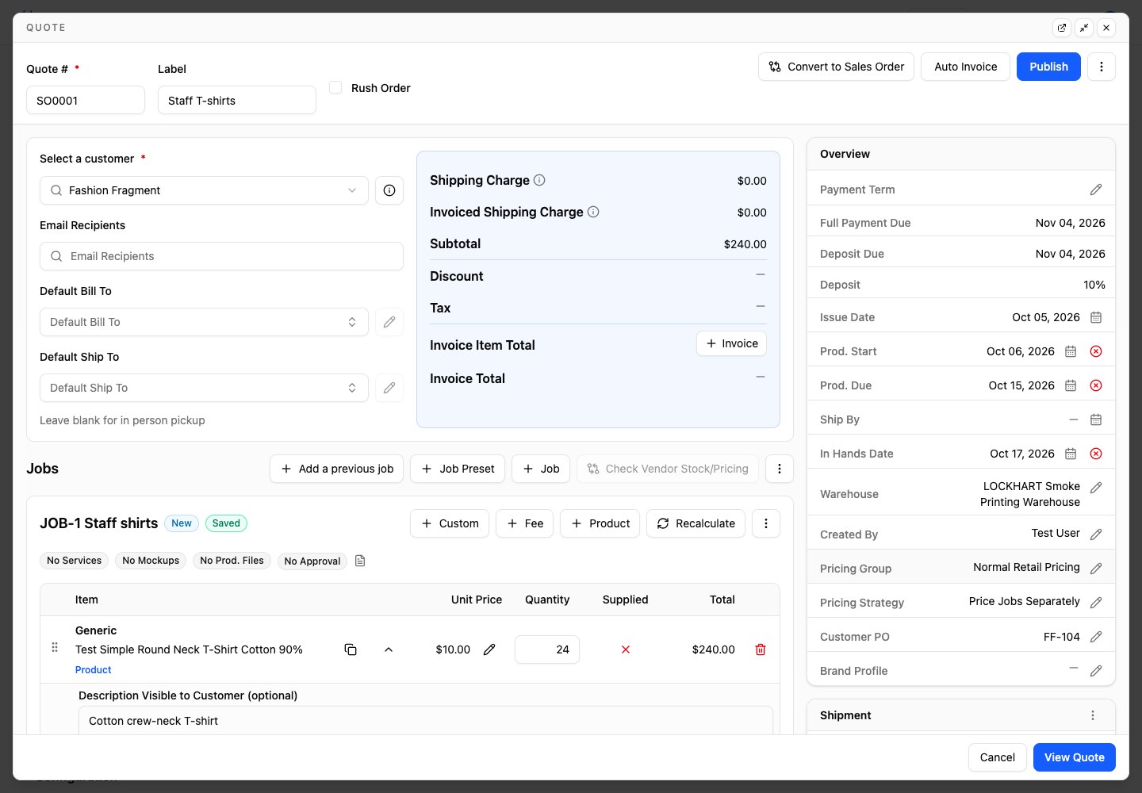Edit Default Ship To address pencil
The height and width of the screenshot is (793, 1142).
tap(389, 388)
